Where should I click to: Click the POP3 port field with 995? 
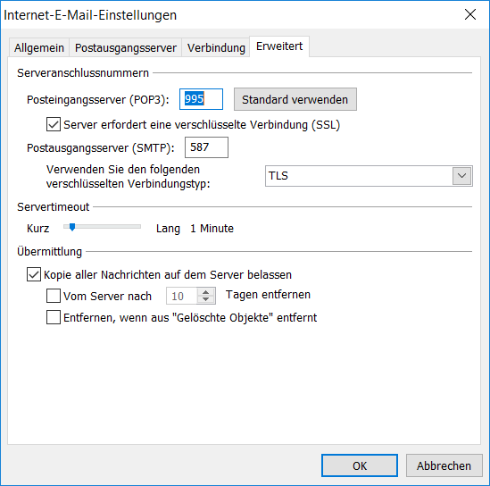pyautogui.click(x=201, y=99)
